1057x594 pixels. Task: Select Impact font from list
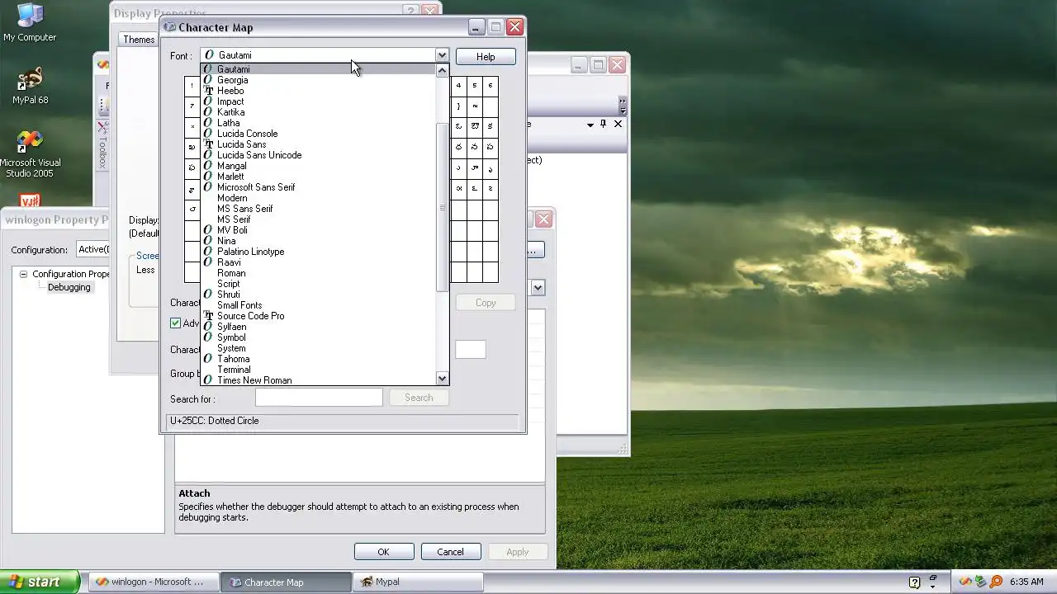[x=318, y=101]
